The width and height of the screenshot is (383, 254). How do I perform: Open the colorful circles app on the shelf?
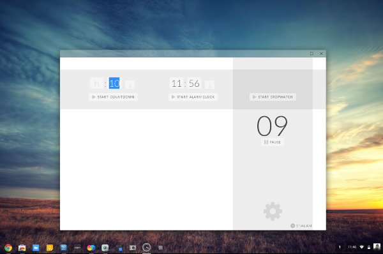91,248
